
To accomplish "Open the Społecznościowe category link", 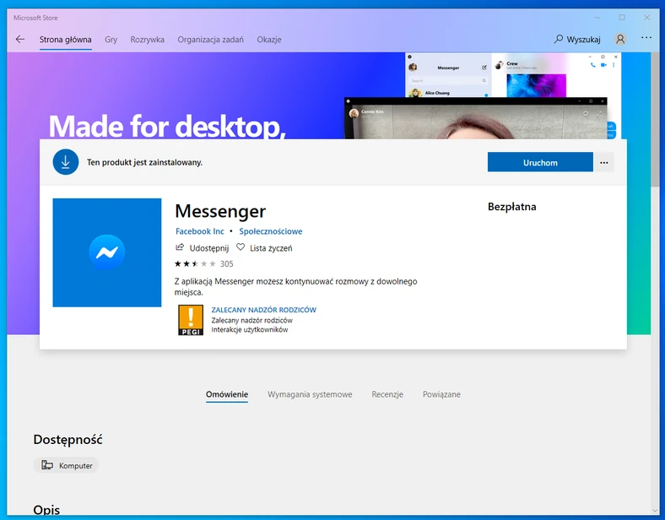I will click(270, 231).
